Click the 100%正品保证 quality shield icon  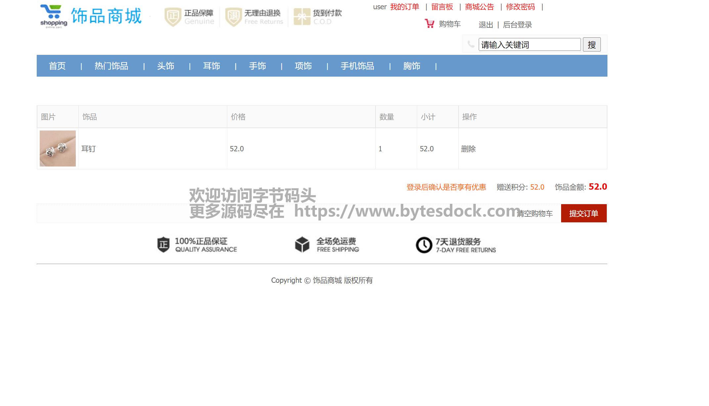(163, 245)
